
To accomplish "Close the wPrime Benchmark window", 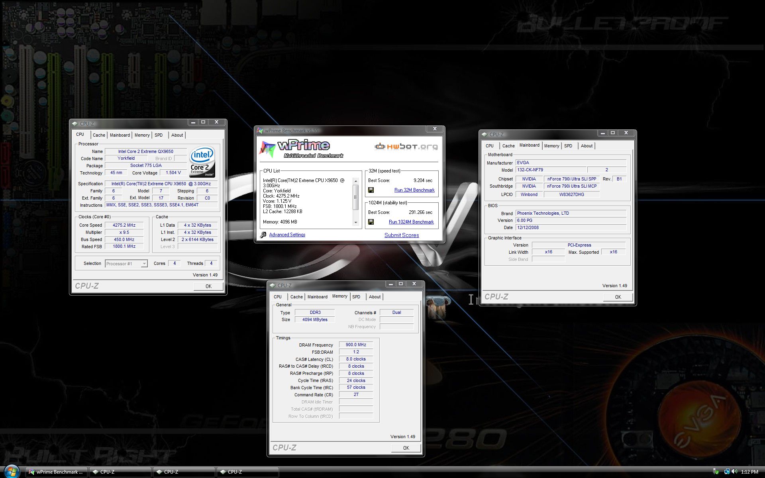I will tap(435, 129).
